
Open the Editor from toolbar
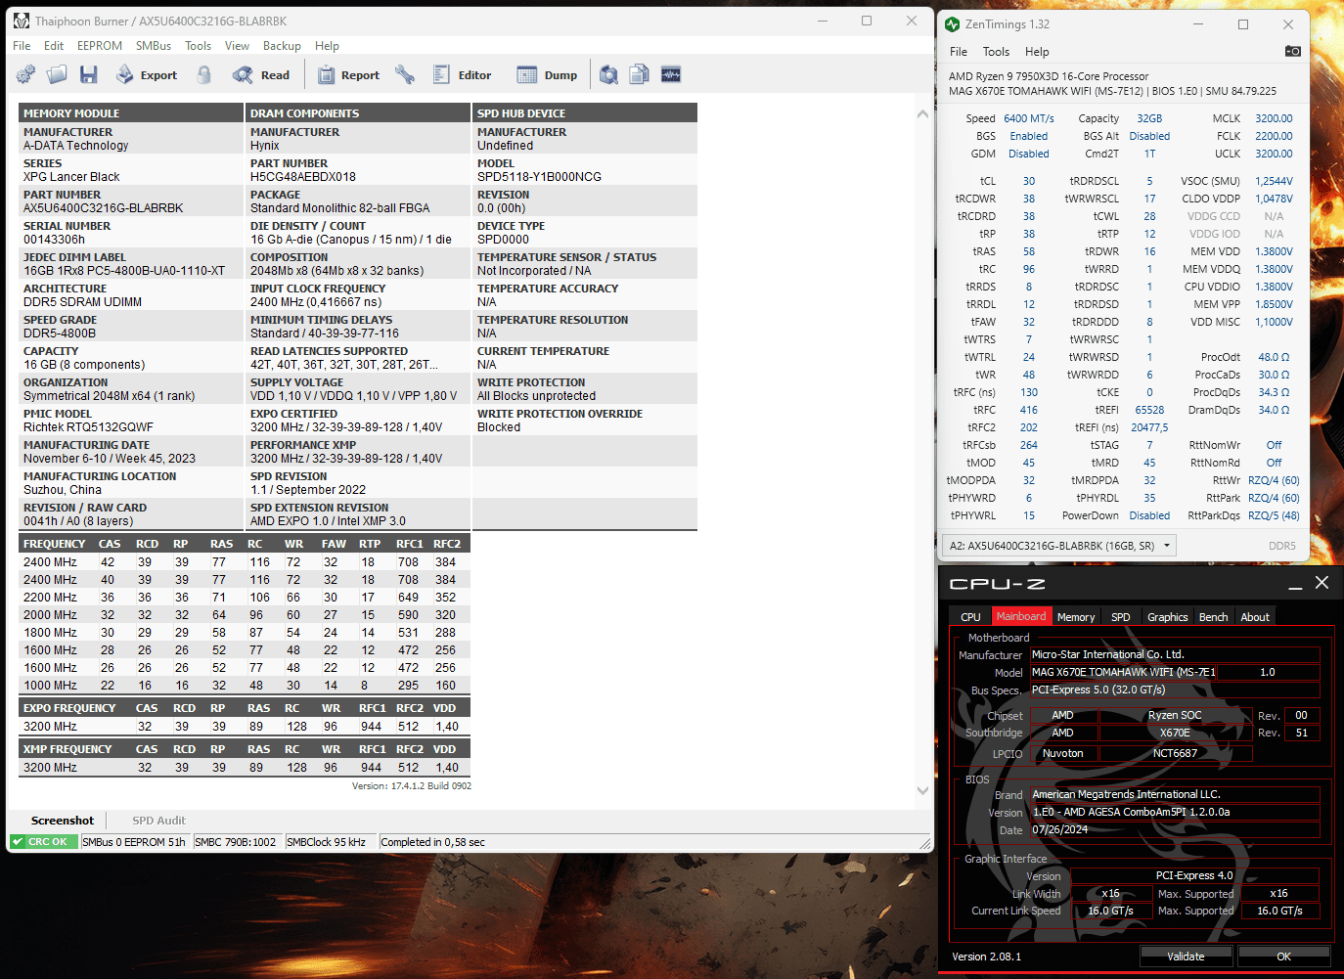pos(462,74)
